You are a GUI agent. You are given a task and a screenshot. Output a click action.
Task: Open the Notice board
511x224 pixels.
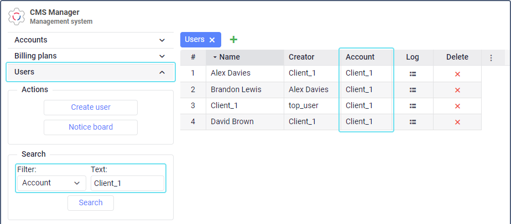pos(91,127)
